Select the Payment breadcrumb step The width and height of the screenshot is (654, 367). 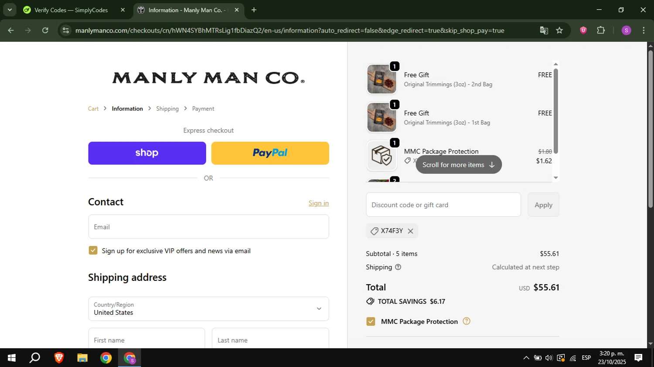pyautogui.click(x=203, y=109)
